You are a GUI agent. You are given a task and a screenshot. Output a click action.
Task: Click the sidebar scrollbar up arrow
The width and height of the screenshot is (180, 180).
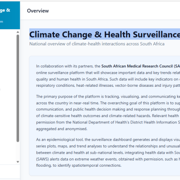[x=18, y=32]
